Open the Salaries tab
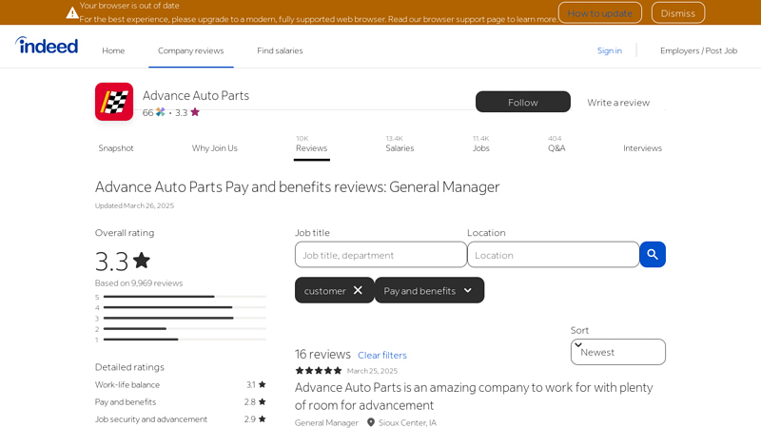The height and width of the screenshot is (428, 761). pyautogui.click(x=400, y=147)
